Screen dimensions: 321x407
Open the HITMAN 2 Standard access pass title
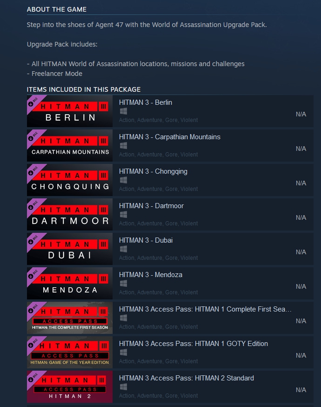click(x=186, y=378)
